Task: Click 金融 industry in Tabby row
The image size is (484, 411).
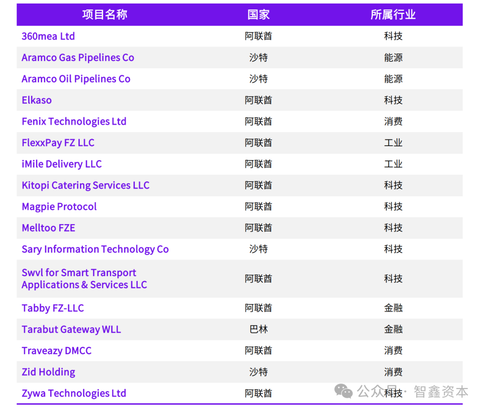Action: pyautogui.click(x=393, y=308)
